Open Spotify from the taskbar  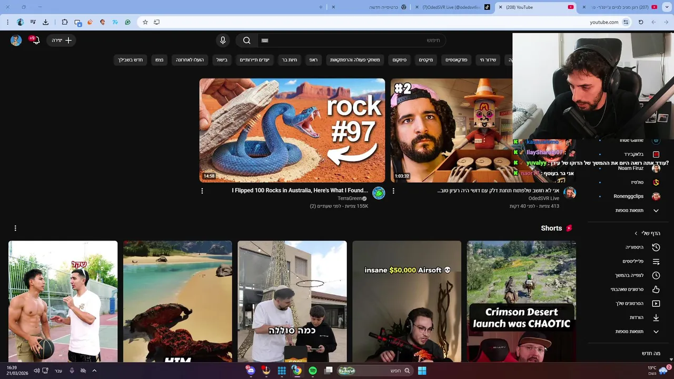tap(313, 371)
